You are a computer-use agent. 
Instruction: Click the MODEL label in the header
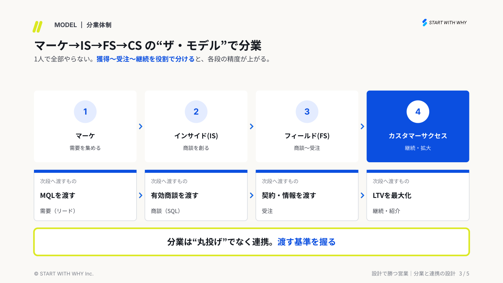[x=66, y=25]
